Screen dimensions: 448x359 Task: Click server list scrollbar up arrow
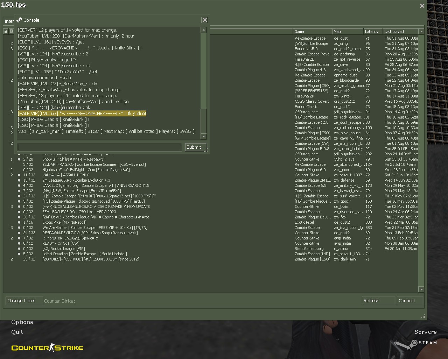point(421,32)
